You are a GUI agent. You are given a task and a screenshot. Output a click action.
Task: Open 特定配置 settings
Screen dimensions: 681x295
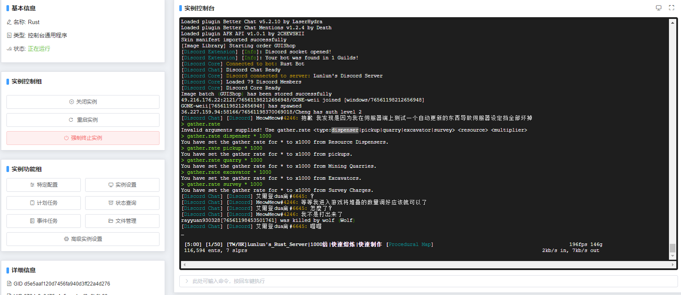[x=43, y=185]
